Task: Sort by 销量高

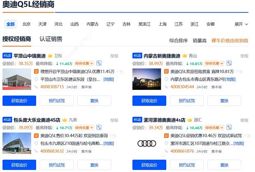Action: point(199,40)
